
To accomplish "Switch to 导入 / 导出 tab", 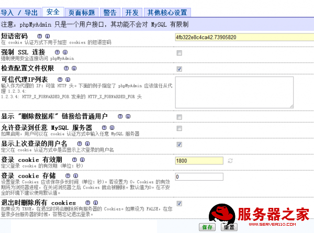I will tap(20, 13).
